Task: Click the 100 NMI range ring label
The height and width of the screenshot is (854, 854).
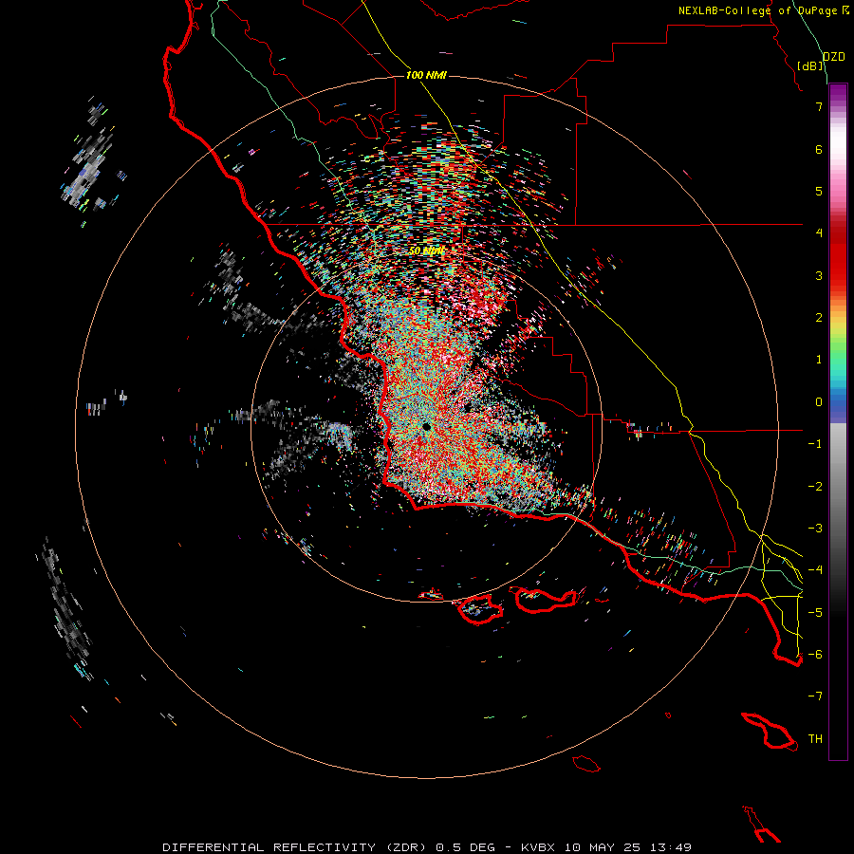Action: point(426,75)
